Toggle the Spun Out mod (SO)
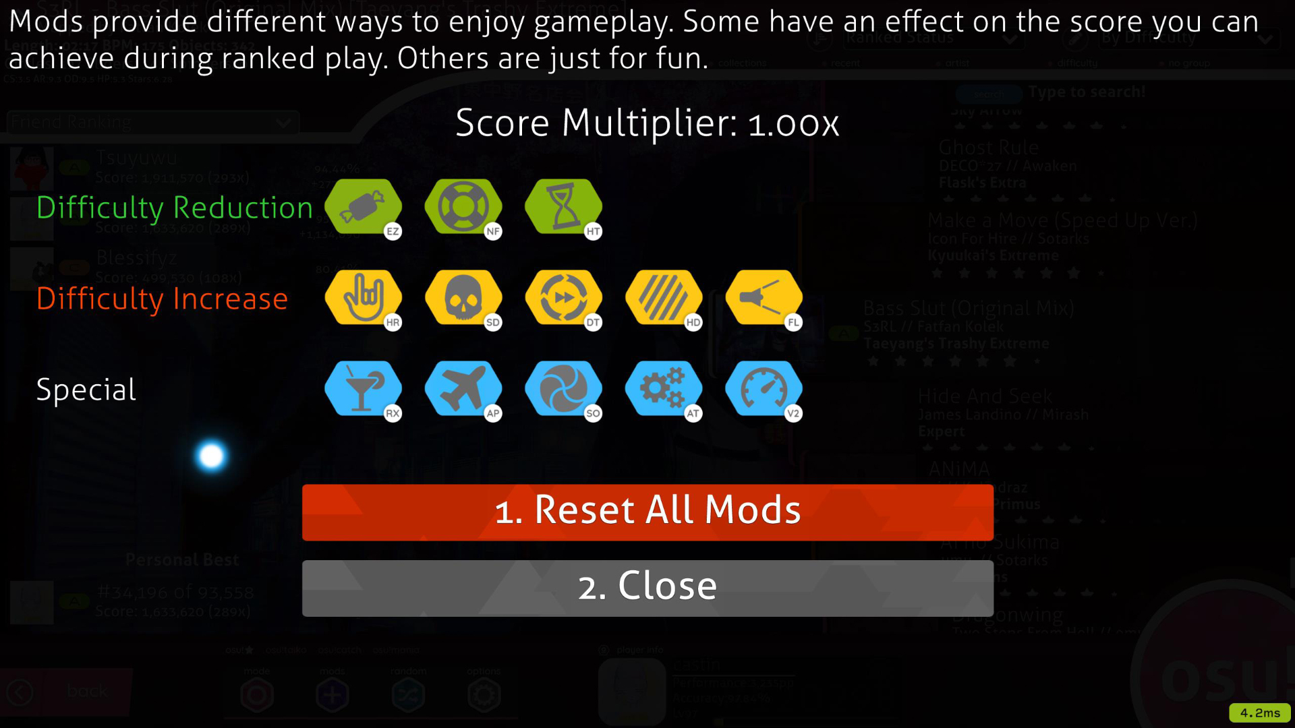The width and height of the screenshot is (1295, 728). pyautogui.click(x=564, y=390)
